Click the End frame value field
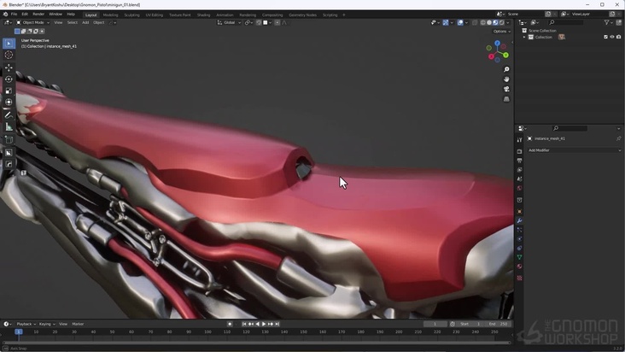Image resolution: width=625 pixels, height=352 pixels. [x=499, y=324]
